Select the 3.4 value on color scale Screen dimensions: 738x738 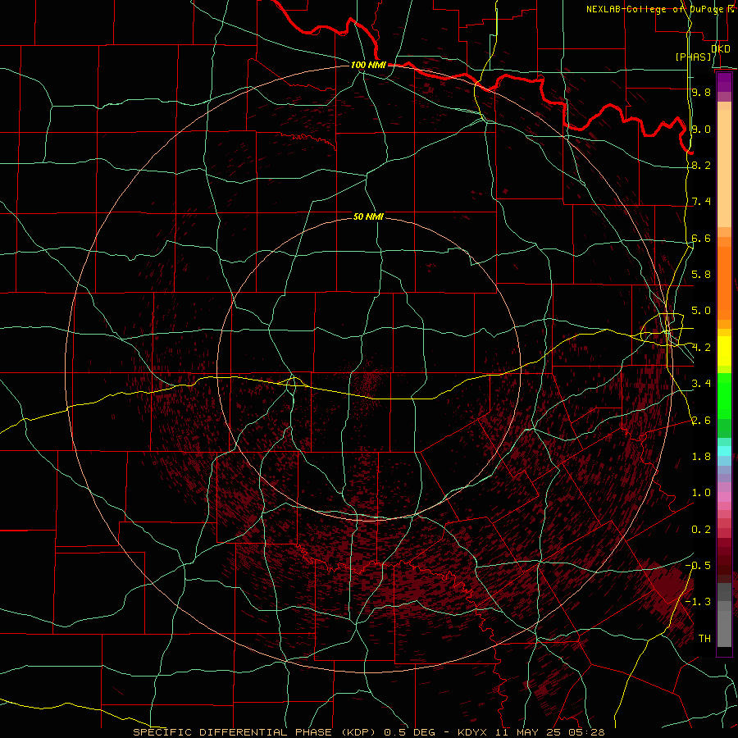[x=701, y=384]
